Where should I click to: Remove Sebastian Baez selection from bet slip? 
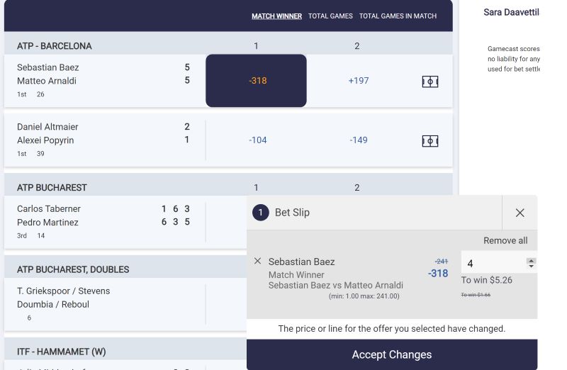[257, 261]
